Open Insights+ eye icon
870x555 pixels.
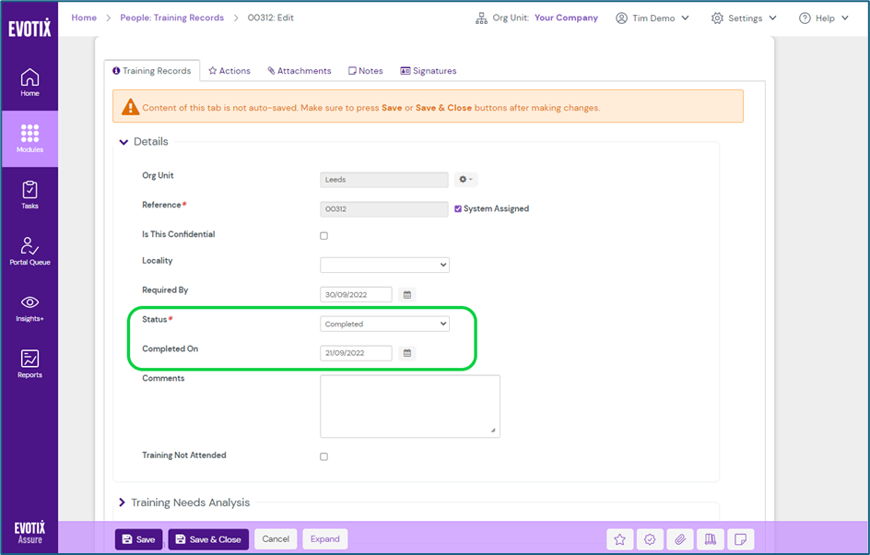29,307
